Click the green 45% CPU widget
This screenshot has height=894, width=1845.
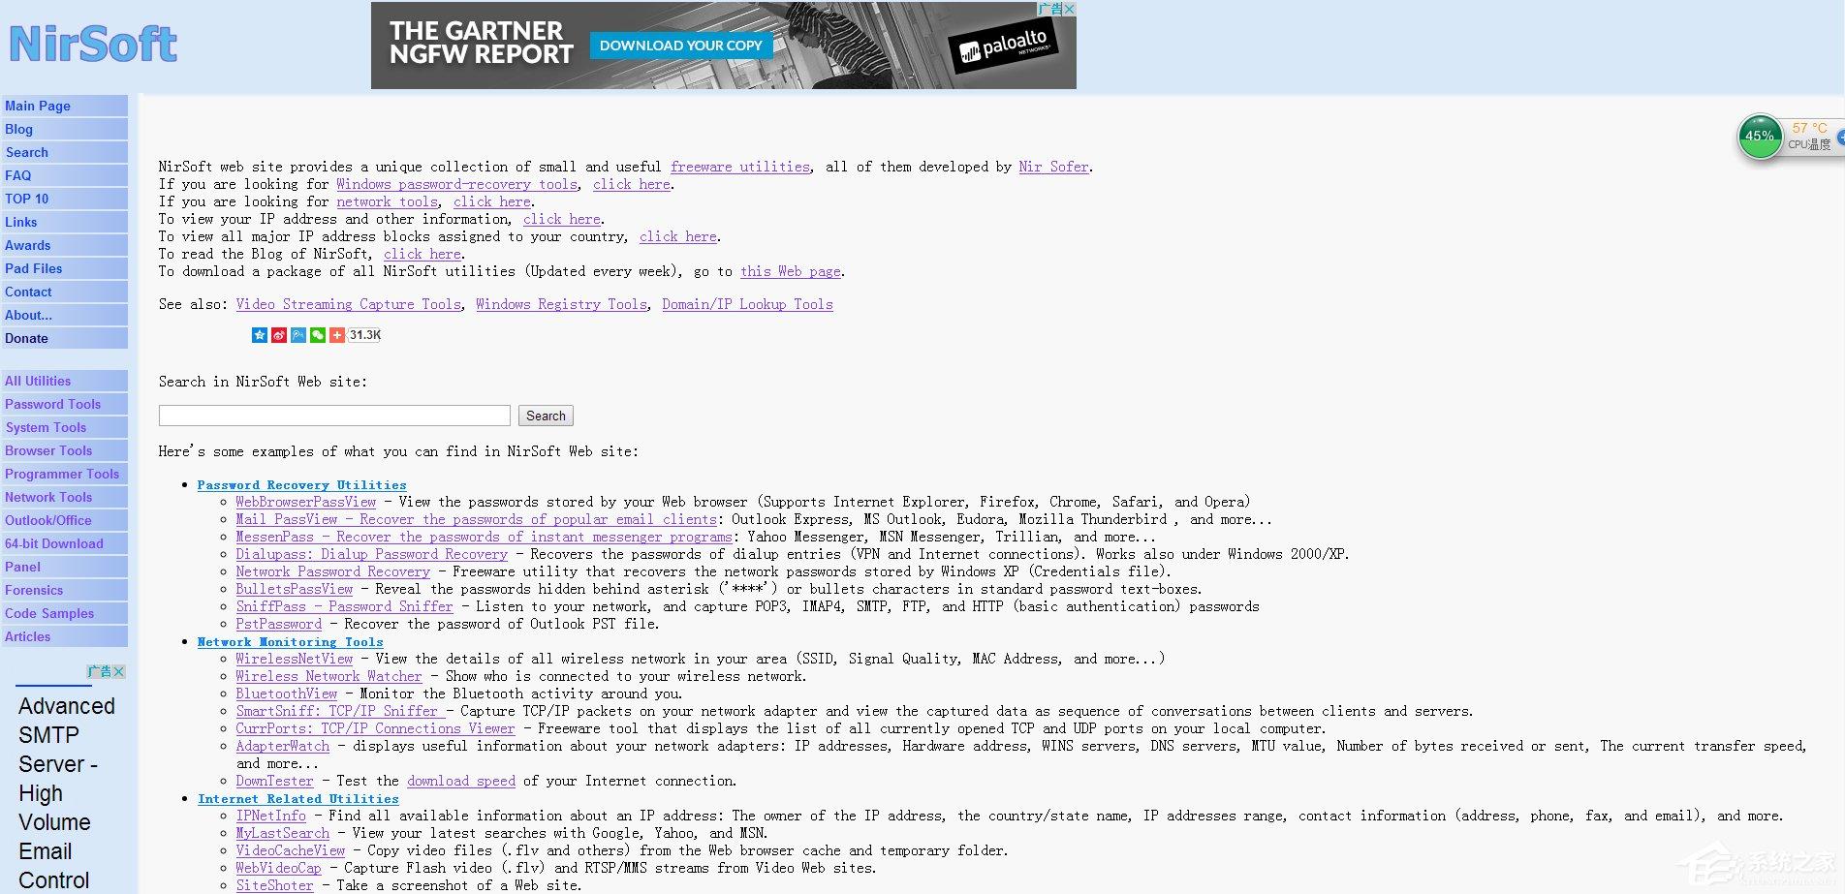click(x=1760, y=136)
